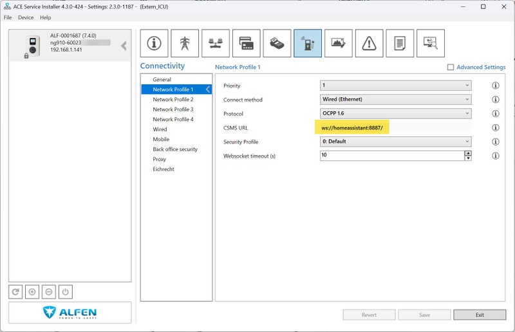Open the Help menu
The image size is (515, 332).
click(x=45, y=17)
